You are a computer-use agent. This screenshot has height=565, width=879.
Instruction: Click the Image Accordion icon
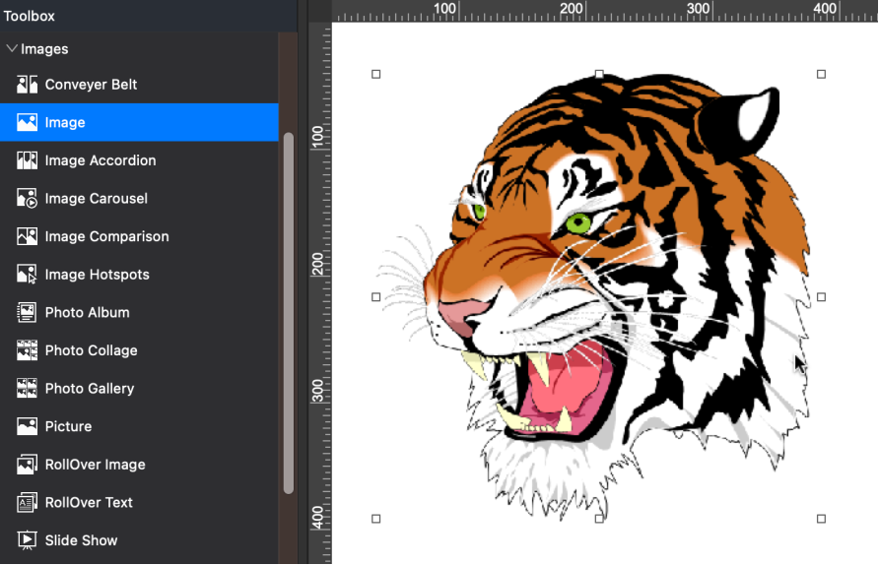click(27, 160)
